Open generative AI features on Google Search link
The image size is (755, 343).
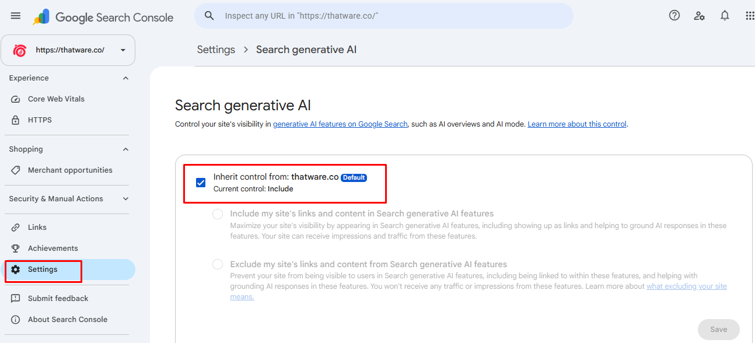click(x=340, y=124)
